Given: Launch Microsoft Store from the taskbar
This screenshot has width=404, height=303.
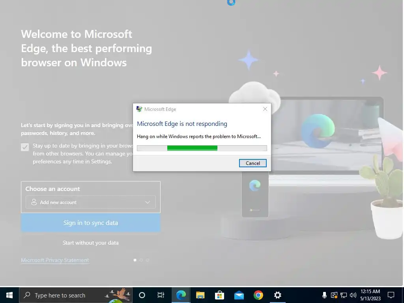Looking at the screenshot, I should point(219,295).
